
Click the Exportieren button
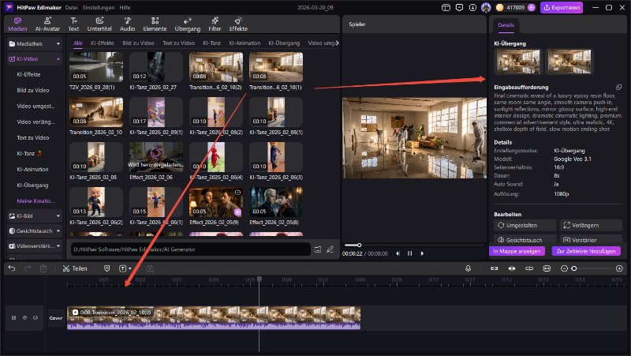(x=562, y=7)
